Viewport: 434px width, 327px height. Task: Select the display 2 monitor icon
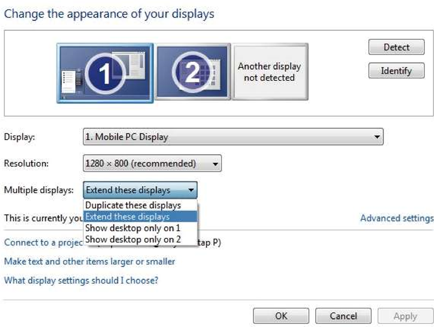pos(192,71)
